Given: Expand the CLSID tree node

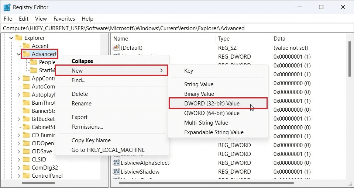Looking at the screenshot, I should [19, 160].
